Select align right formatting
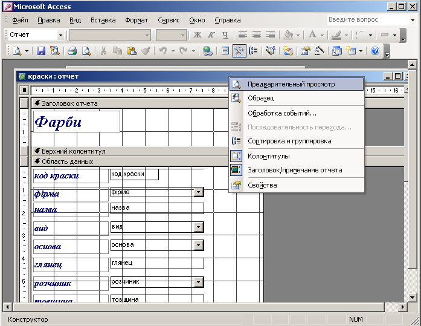The image size is (421, 326). (x=271, y=34)
